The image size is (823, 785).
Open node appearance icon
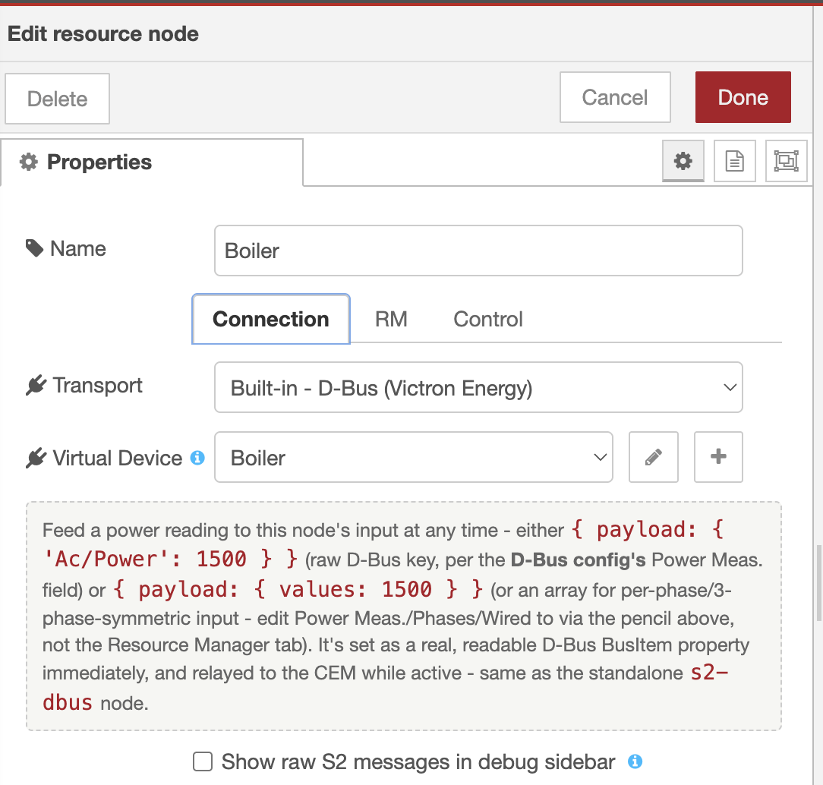786,161
